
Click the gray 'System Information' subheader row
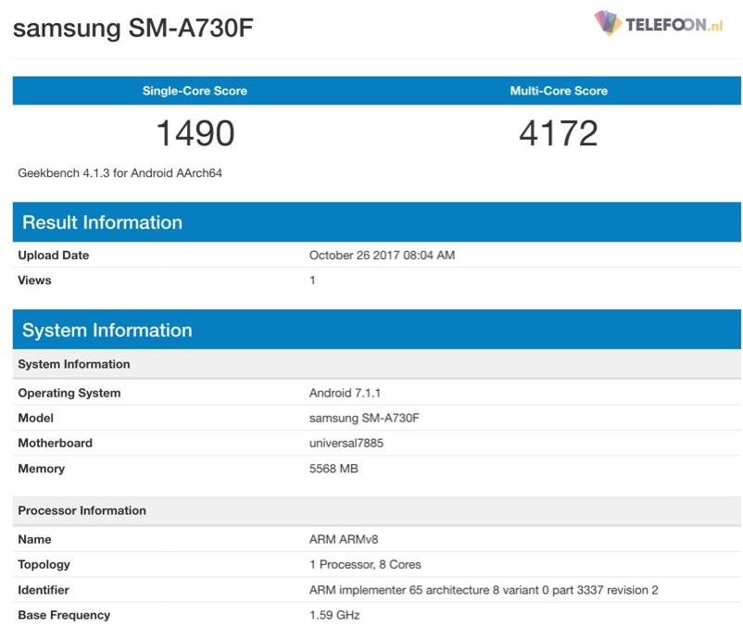click(x=377, y=364)
